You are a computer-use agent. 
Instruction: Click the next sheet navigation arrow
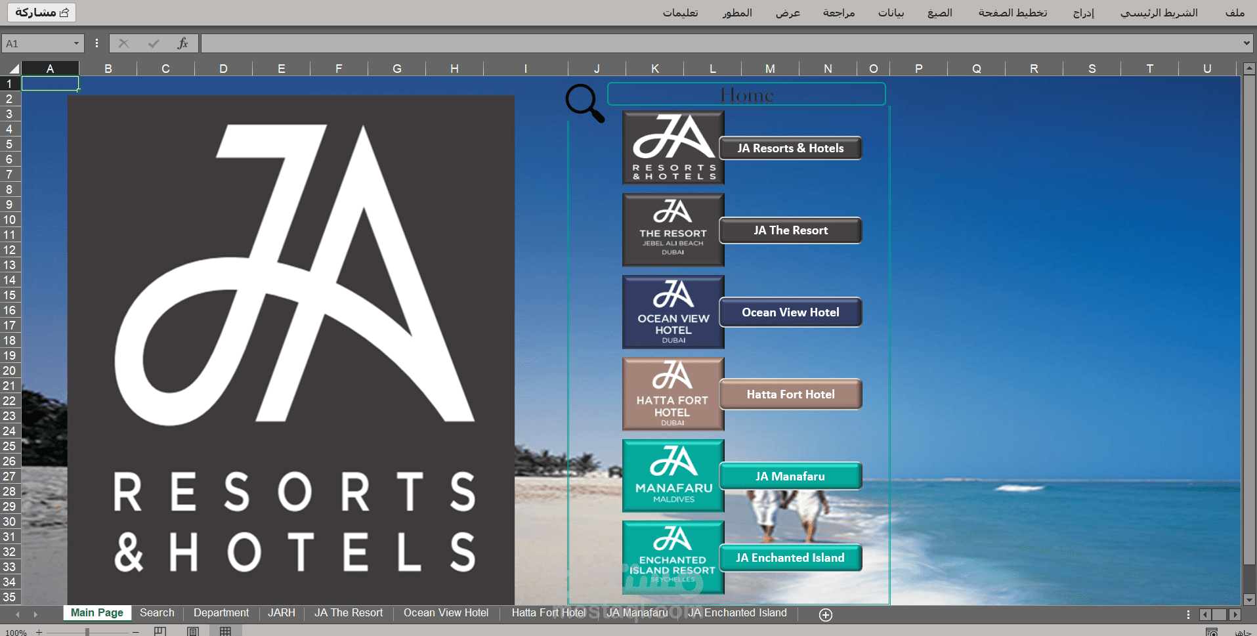[35, 614]
